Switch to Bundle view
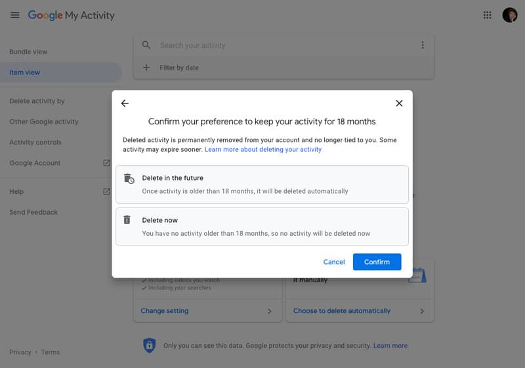The image size is (525, 368). [x=28, y=52]
